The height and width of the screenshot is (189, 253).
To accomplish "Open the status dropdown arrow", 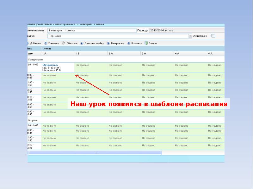I will (x=190, y=36).
